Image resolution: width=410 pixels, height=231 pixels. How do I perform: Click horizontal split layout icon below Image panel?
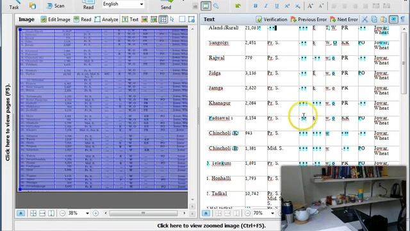(42, 213)
